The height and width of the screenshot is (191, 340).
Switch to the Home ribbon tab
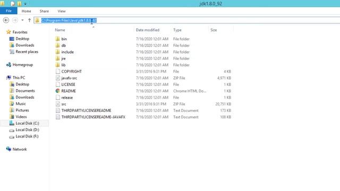[26, 11]
